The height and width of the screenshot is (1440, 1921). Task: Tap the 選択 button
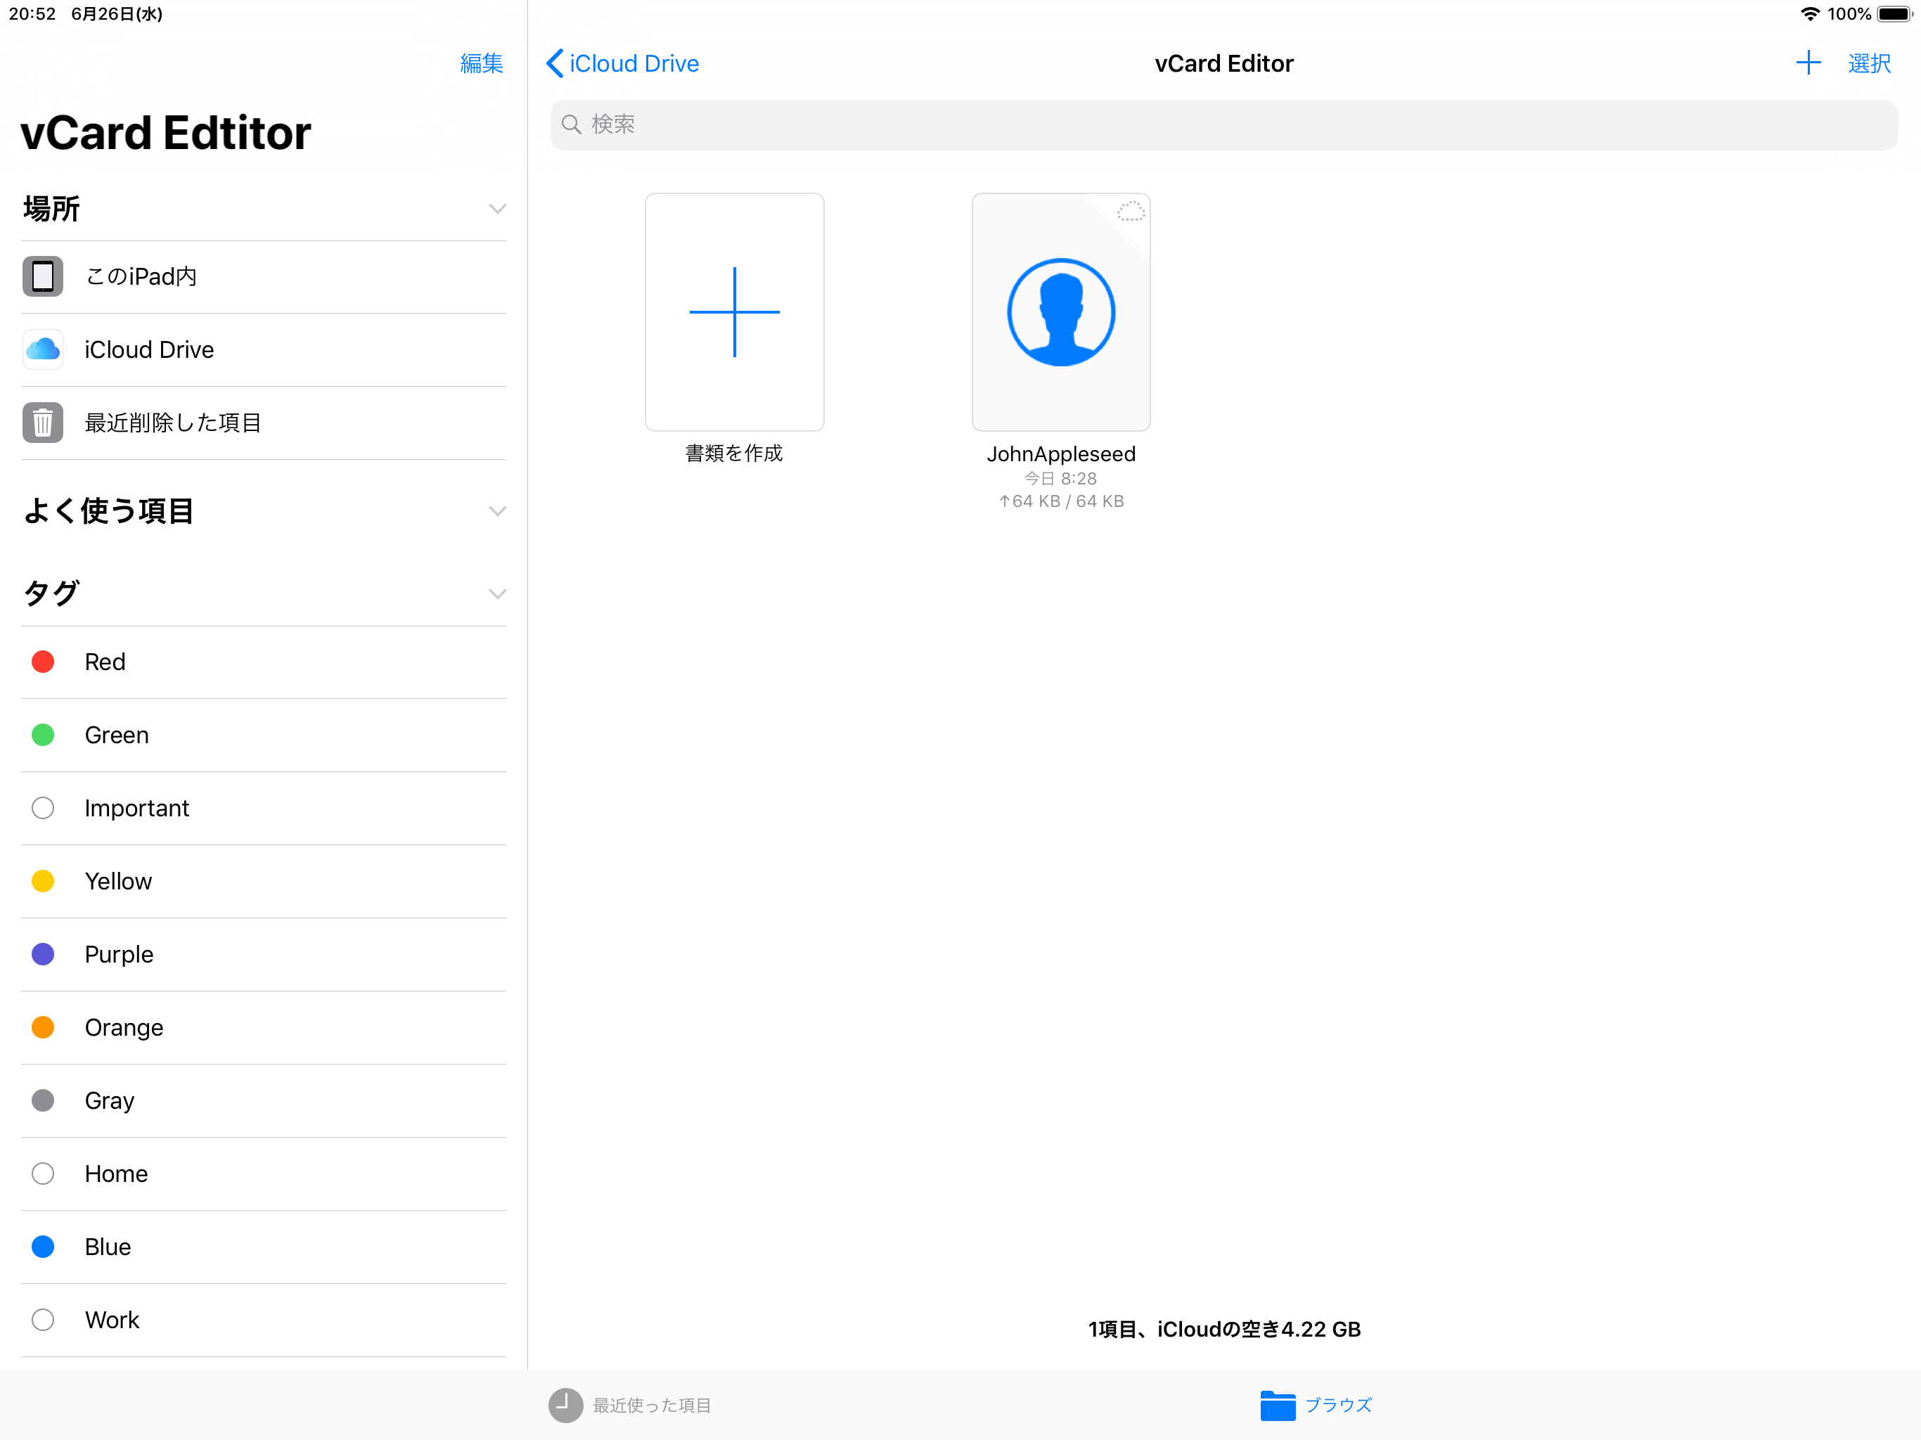tap(1869, 63)
